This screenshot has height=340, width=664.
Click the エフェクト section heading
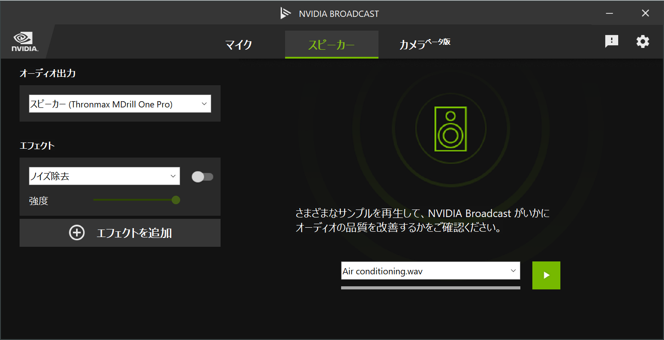point(37,146)
